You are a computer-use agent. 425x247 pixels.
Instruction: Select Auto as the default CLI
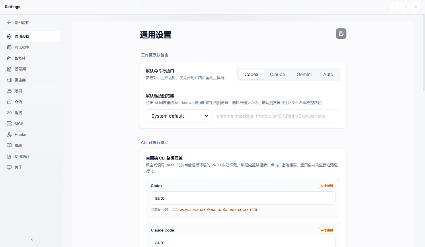pos(328,74)
